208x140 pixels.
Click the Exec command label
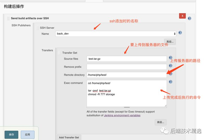click(73, 83)
